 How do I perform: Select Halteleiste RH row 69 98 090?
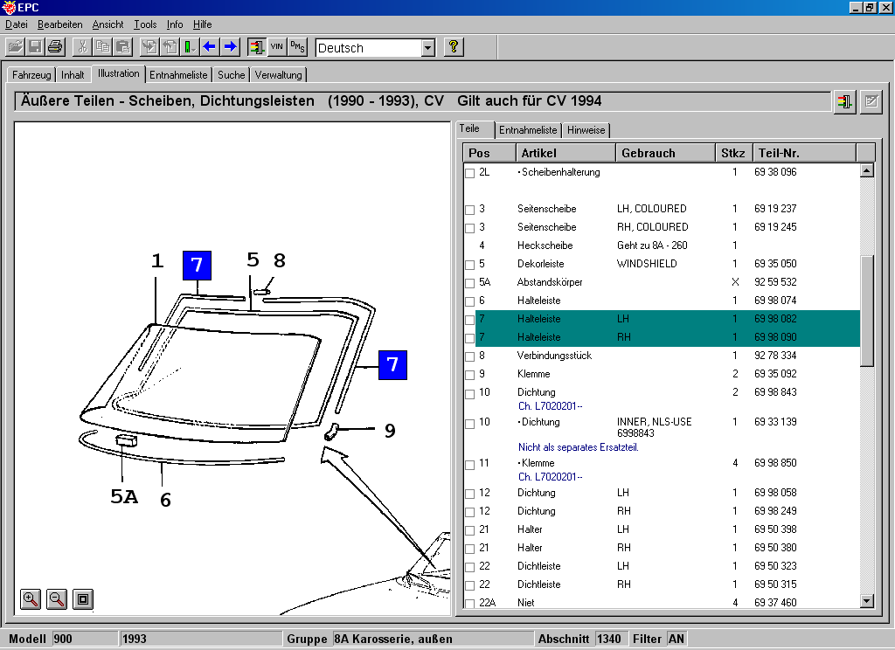pyautogui.click(x=667, y=337)
